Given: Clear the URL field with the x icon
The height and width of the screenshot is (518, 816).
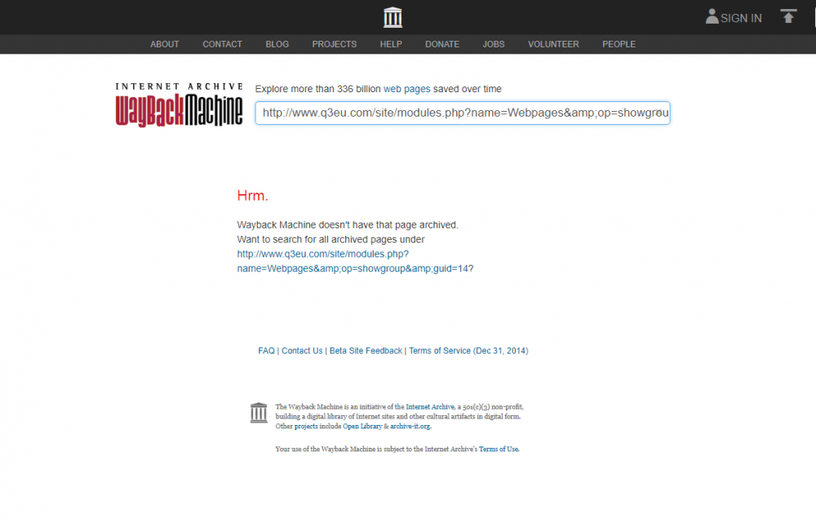Looking at the screenshot, I should point(659,113).
